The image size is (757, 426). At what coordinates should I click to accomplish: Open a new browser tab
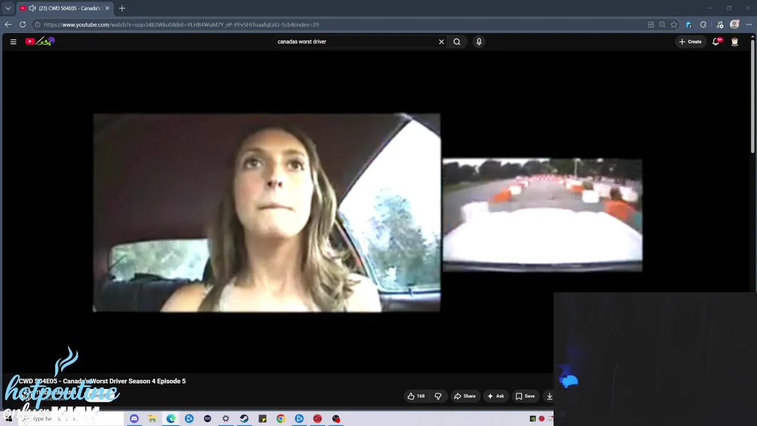pos(122,8)
